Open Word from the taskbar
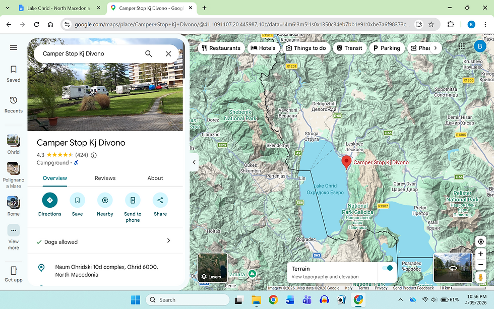The width and height of the screenshot is (494, 309). click(x=290, y=300)
